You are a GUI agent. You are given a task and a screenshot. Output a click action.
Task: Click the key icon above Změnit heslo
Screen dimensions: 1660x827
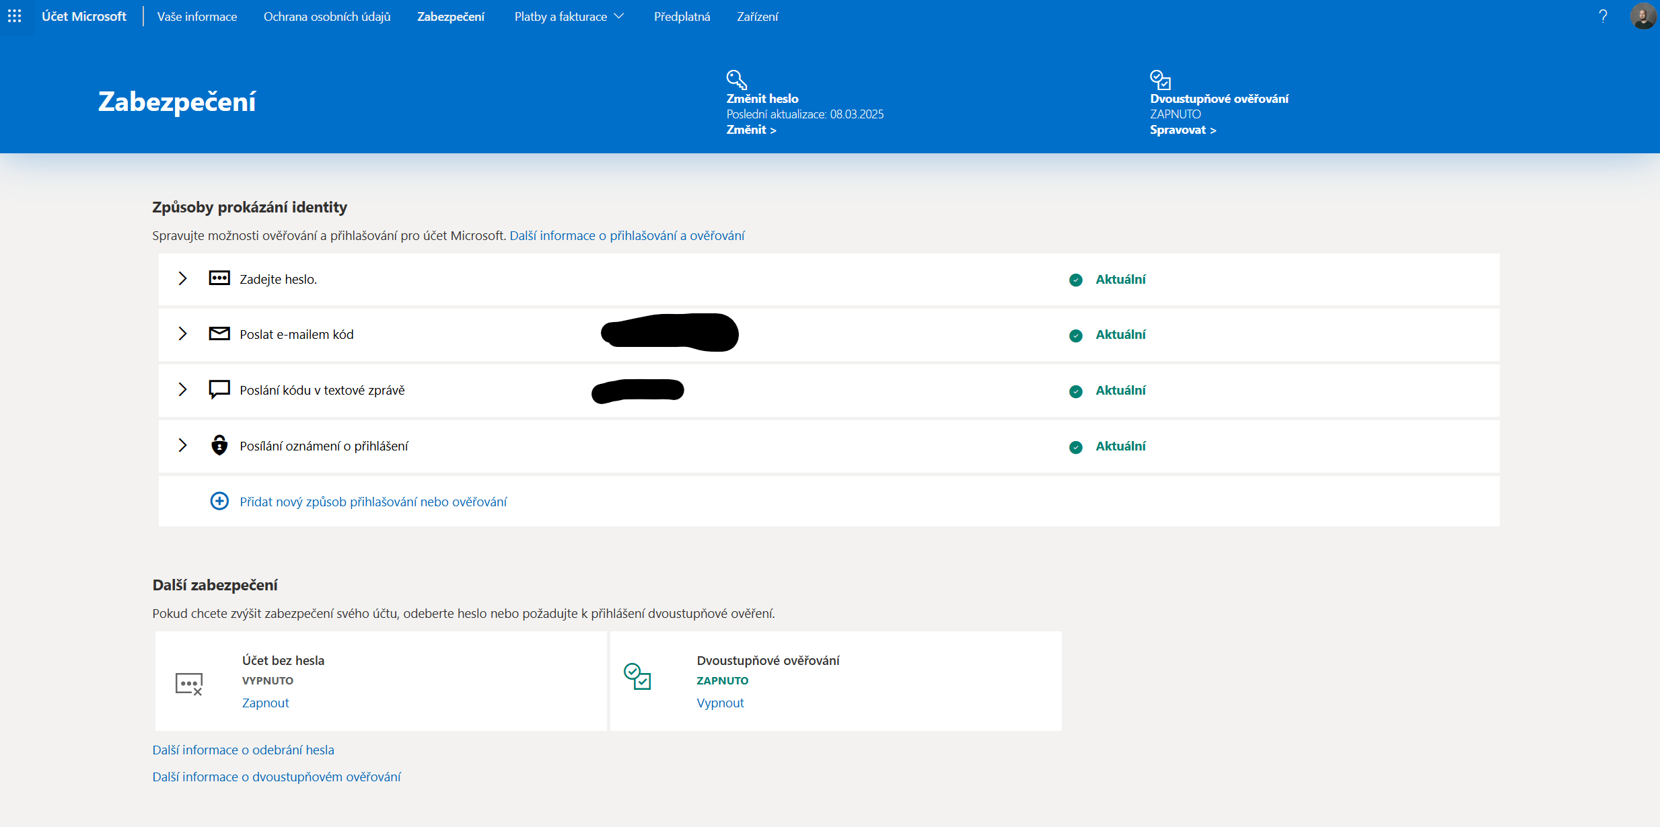pyautogui.click(x=737, y=79)
